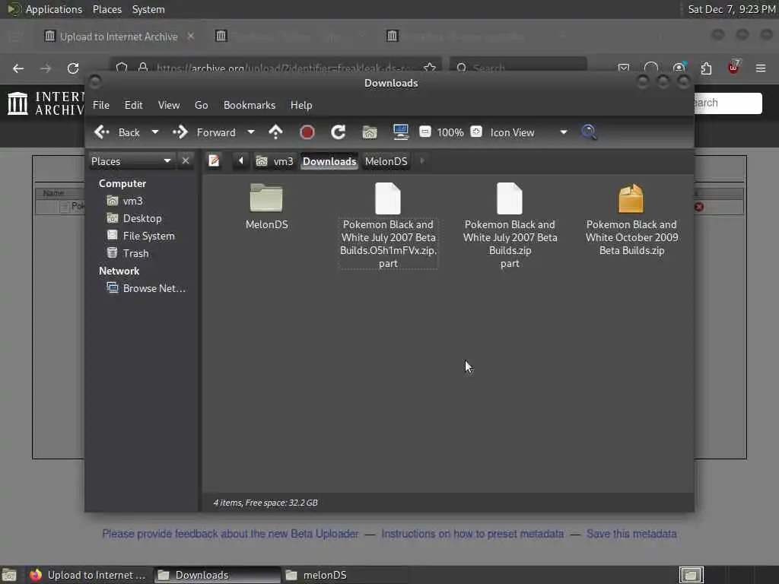
Task: Open vm3 in the Places sidebar
Action: (x=125, y=201)
